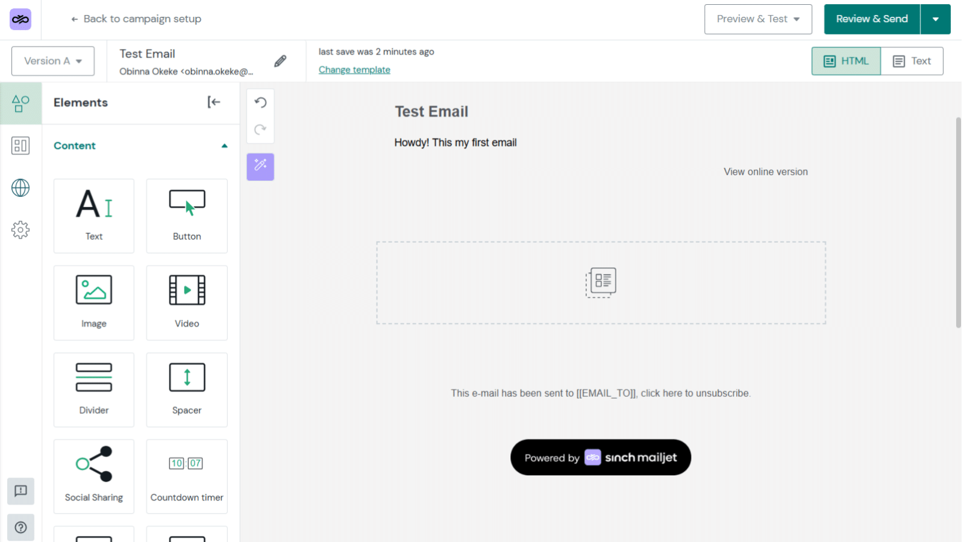Open the Version A dropdown
The width and height of the screenshot is (964, 542).
coord(53,61)
